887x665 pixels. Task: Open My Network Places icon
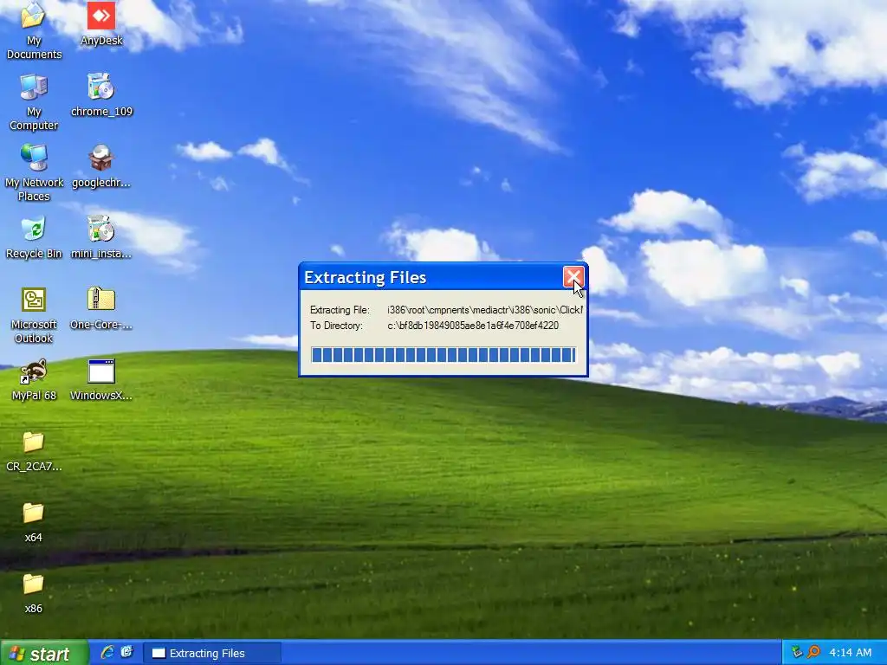[x=34, y=172]
